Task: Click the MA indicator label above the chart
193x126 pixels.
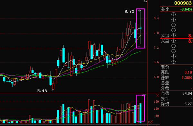Action: pos(145,1)
